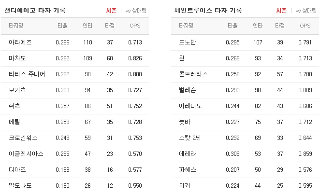This screenshot has width=320, height=195.
Task: Select batter 아라에즈 row
Action: pyautogui.click(x=75, y=42)
